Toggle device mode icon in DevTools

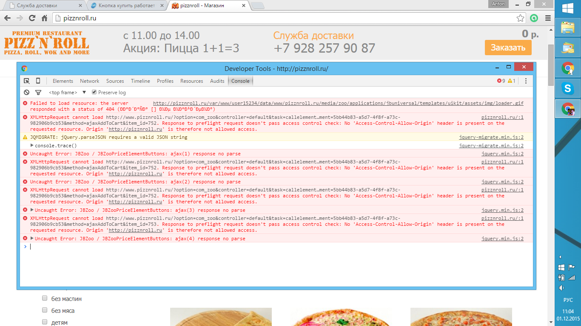pos(38,81)
